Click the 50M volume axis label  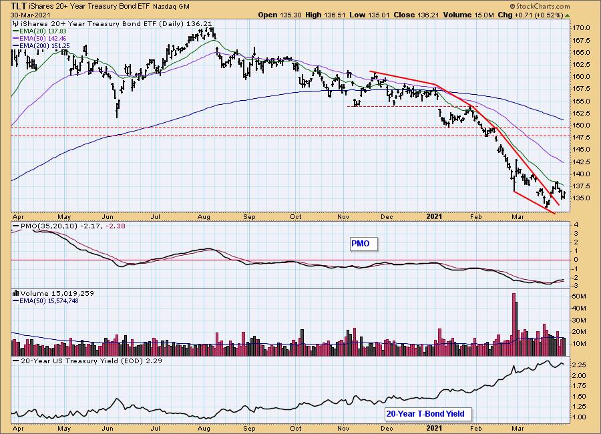coord(579,296)
